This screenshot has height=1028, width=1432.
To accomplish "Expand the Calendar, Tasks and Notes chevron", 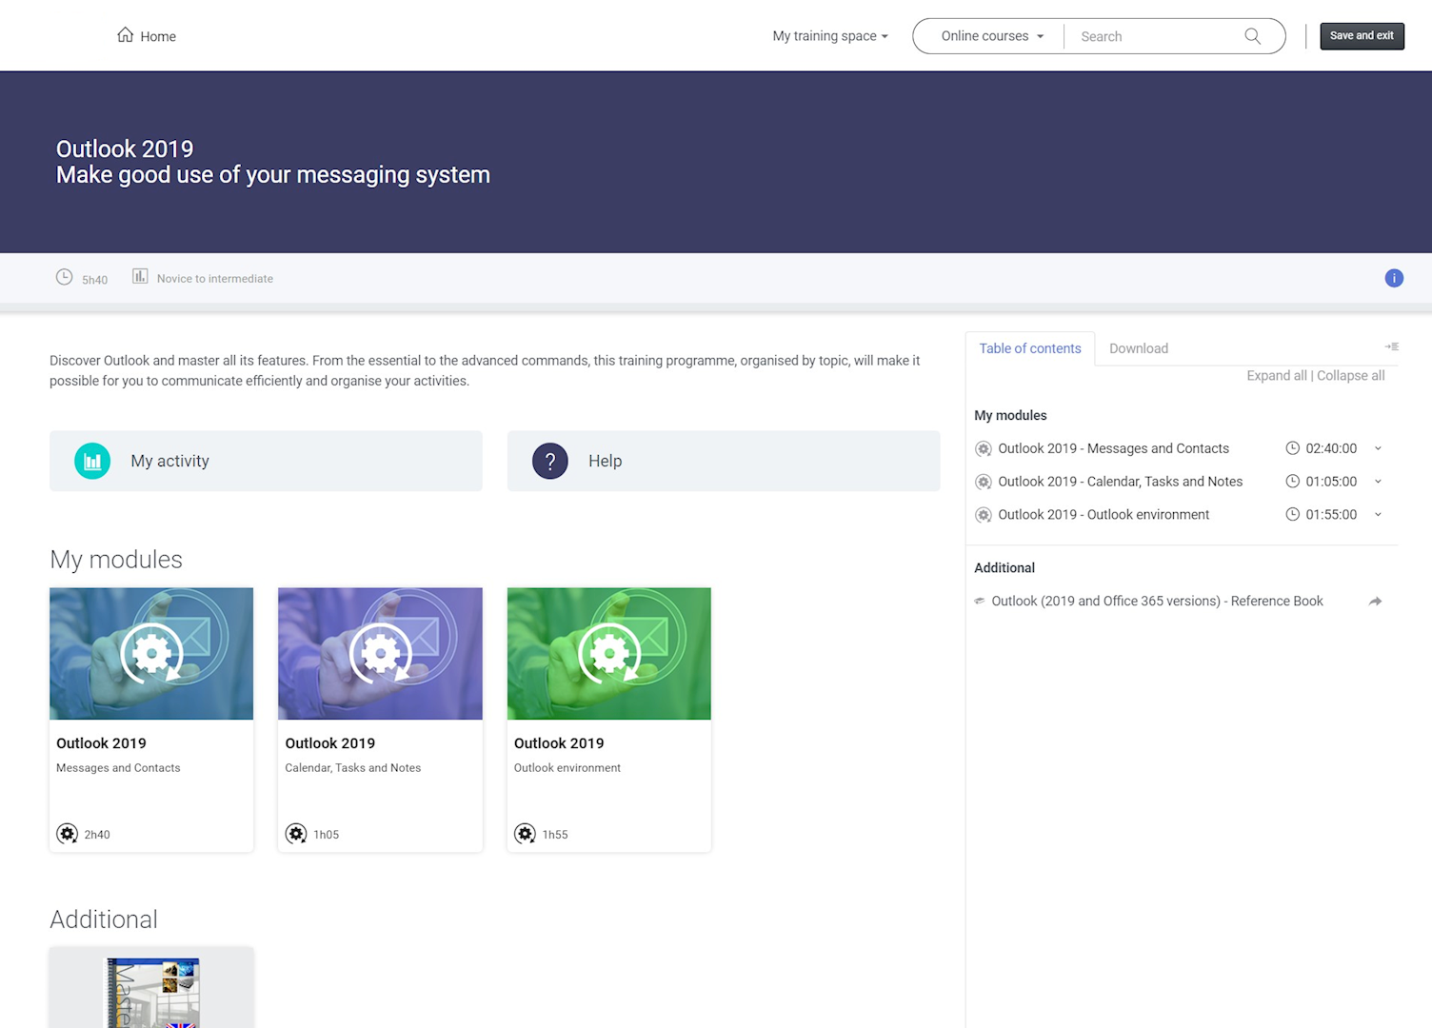I will pos(1378,482).
